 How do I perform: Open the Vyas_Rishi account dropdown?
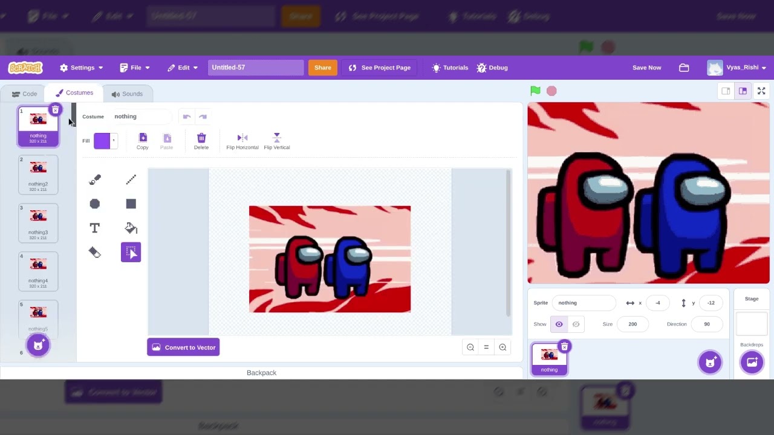click(737, 68)
